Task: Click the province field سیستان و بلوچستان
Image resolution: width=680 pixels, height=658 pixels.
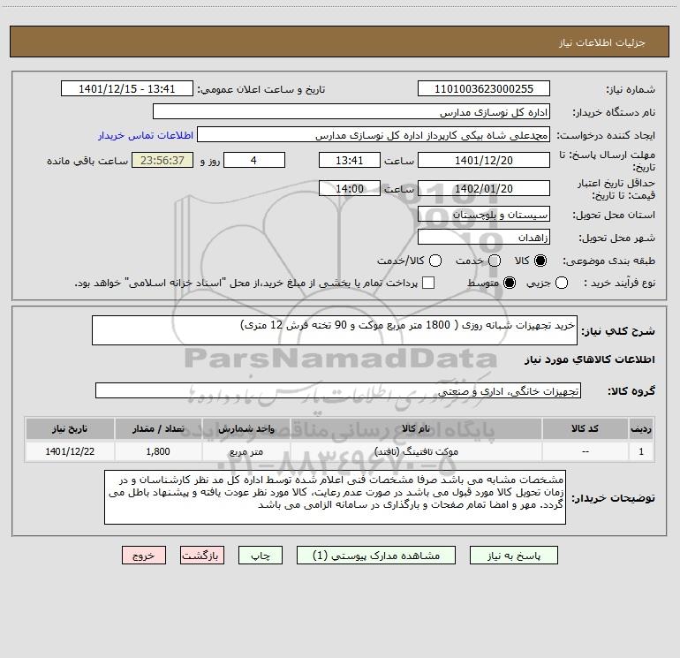Action: pos(484,215)
